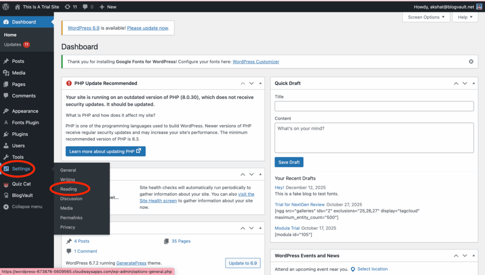
Task: Open the Users icon in sidebar
Action: [x=6, y=146]
